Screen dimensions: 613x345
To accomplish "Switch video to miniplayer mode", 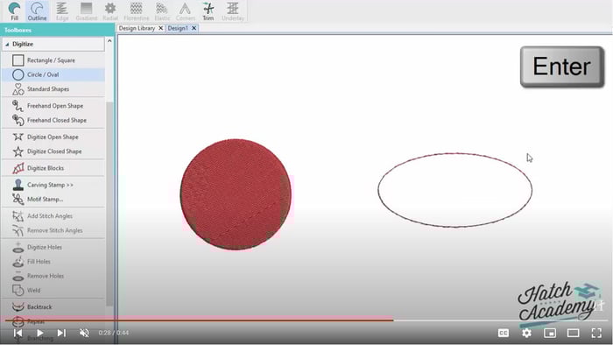I will (550, 333).
